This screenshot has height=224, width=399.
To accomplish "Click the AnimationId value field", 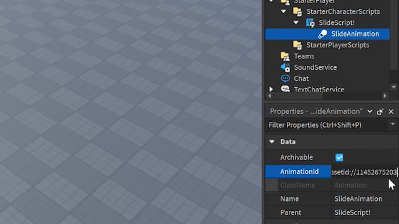I will tap(364, 172).
